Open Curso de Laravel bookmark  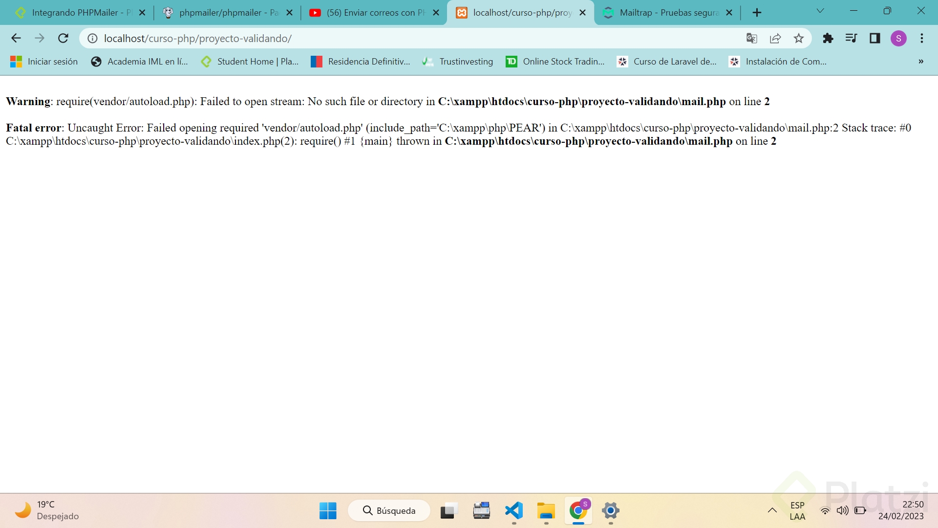[x=667, y=62]
